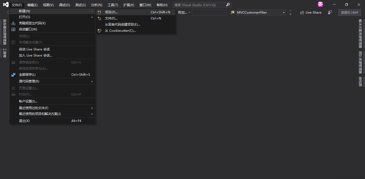Click the user account avatar 姜
365x179 pixels.
[x=320, y=5]
